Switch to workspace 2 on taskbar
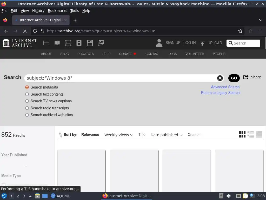The height and width of the screenshot is (200, 266). click(x=18, y=196)
